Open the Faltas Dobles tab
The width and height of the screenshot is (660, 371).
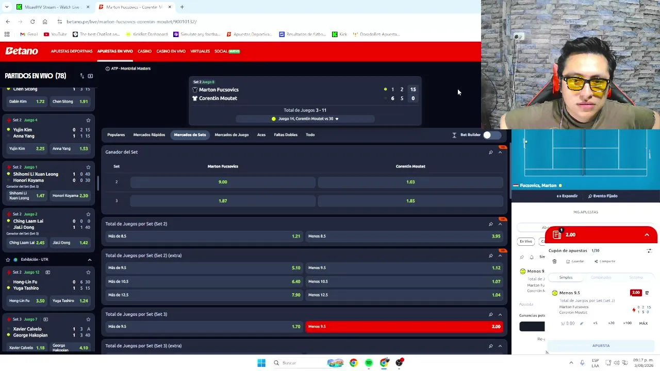[x=286, y=135]
